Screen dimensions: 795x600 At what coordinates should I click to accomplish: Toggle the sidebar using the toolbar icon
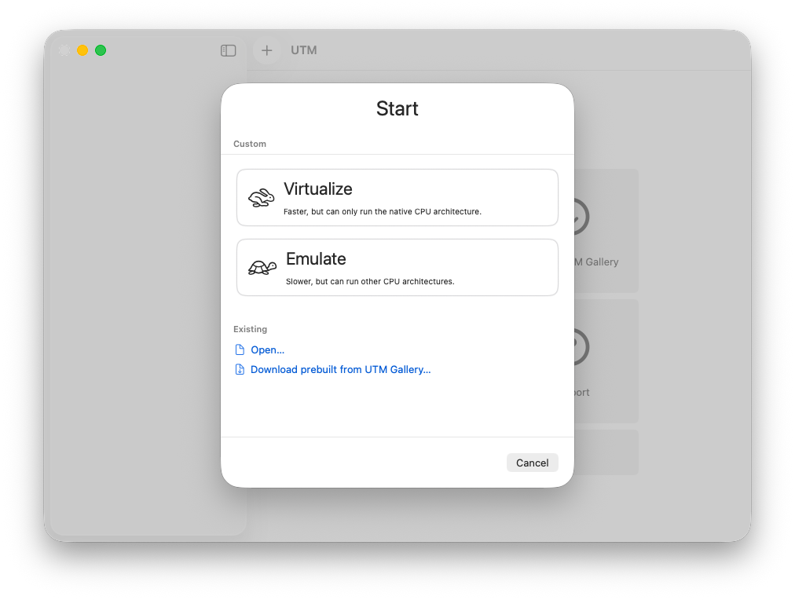point(228,50)
